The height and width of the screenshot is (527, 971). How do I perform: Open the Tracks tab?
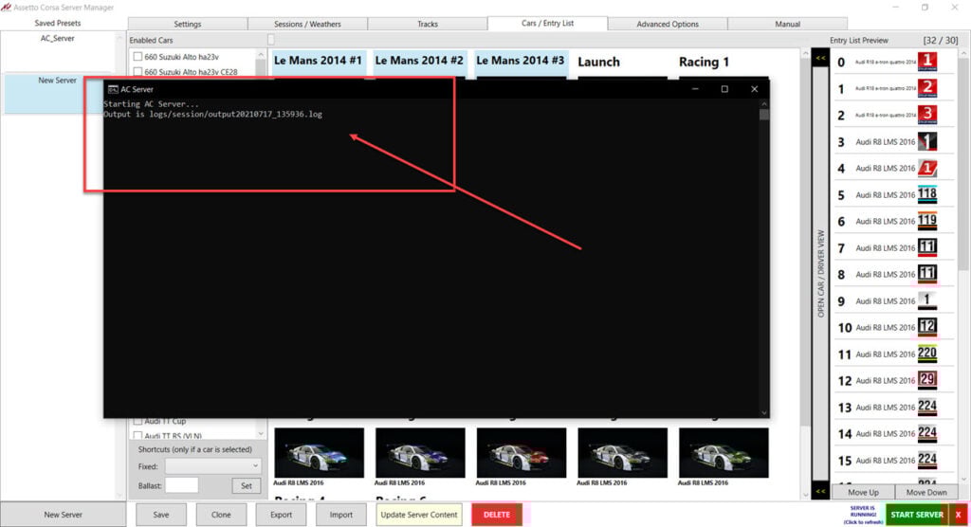tap(428, 24)
